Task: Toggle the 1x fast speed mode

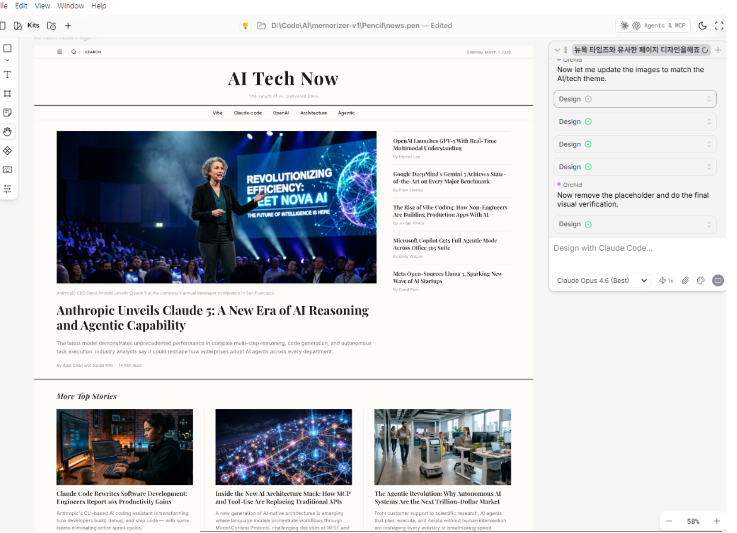Action: point(666,281)
